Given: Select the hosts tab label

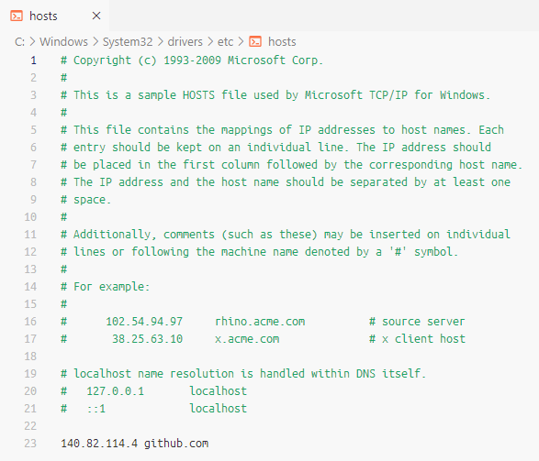Looking at the screenshot, I should pyautogui.click(x=43, y=16).
